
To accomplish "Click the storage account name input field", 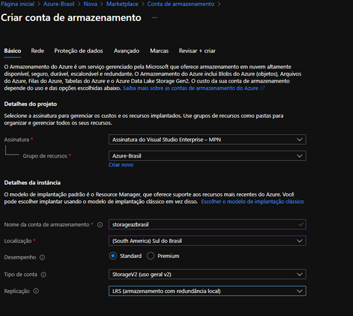I will click(207, 224).
